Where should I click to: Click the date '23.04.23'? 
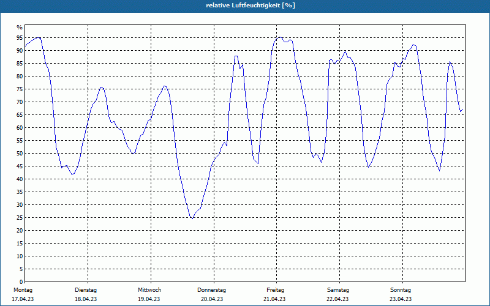(401, 299)
